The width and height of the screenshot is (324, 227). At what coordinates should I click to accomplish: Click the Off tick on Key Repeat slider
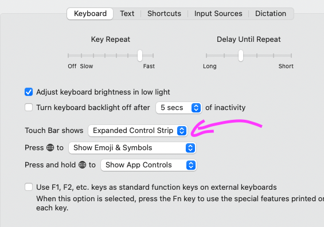68,56
